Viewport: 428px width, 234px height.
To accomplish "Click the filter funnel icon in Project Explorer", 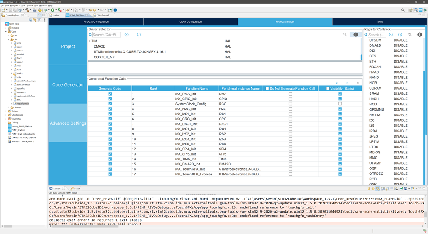I will 39,20.
